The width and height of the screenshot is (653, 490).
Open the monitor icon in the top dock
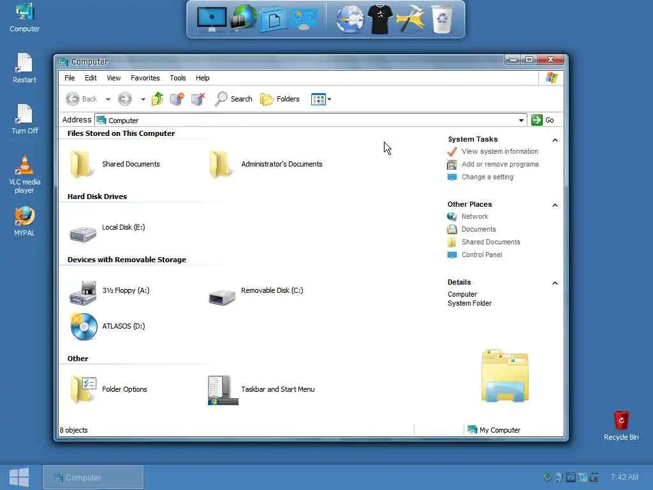tap(212, 19)
